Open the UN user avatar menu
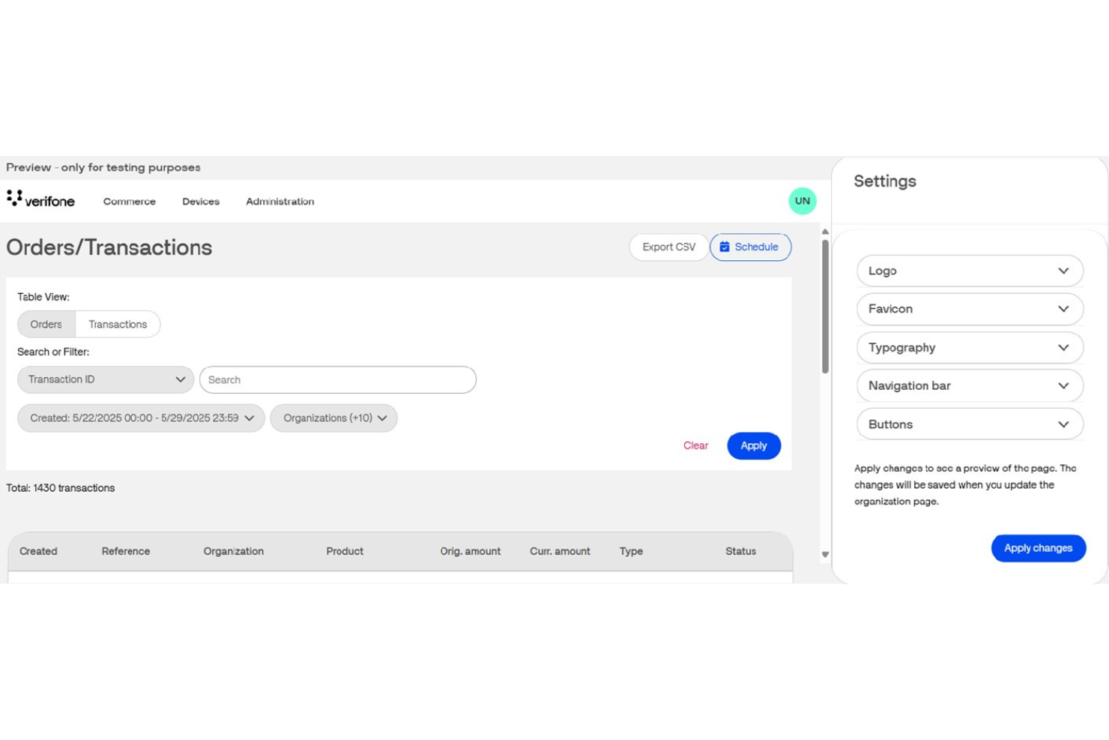Viewport: 1109px width, 740px height. click(x=802, y=201)
